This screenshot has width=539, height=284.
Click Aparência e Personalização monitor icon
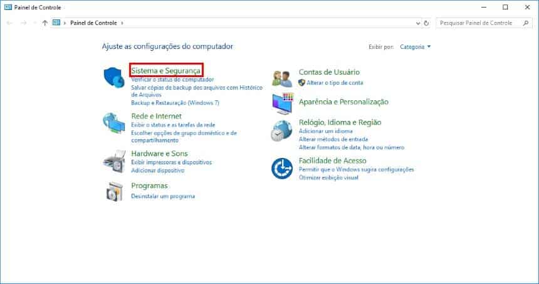[x=283, y=103]
